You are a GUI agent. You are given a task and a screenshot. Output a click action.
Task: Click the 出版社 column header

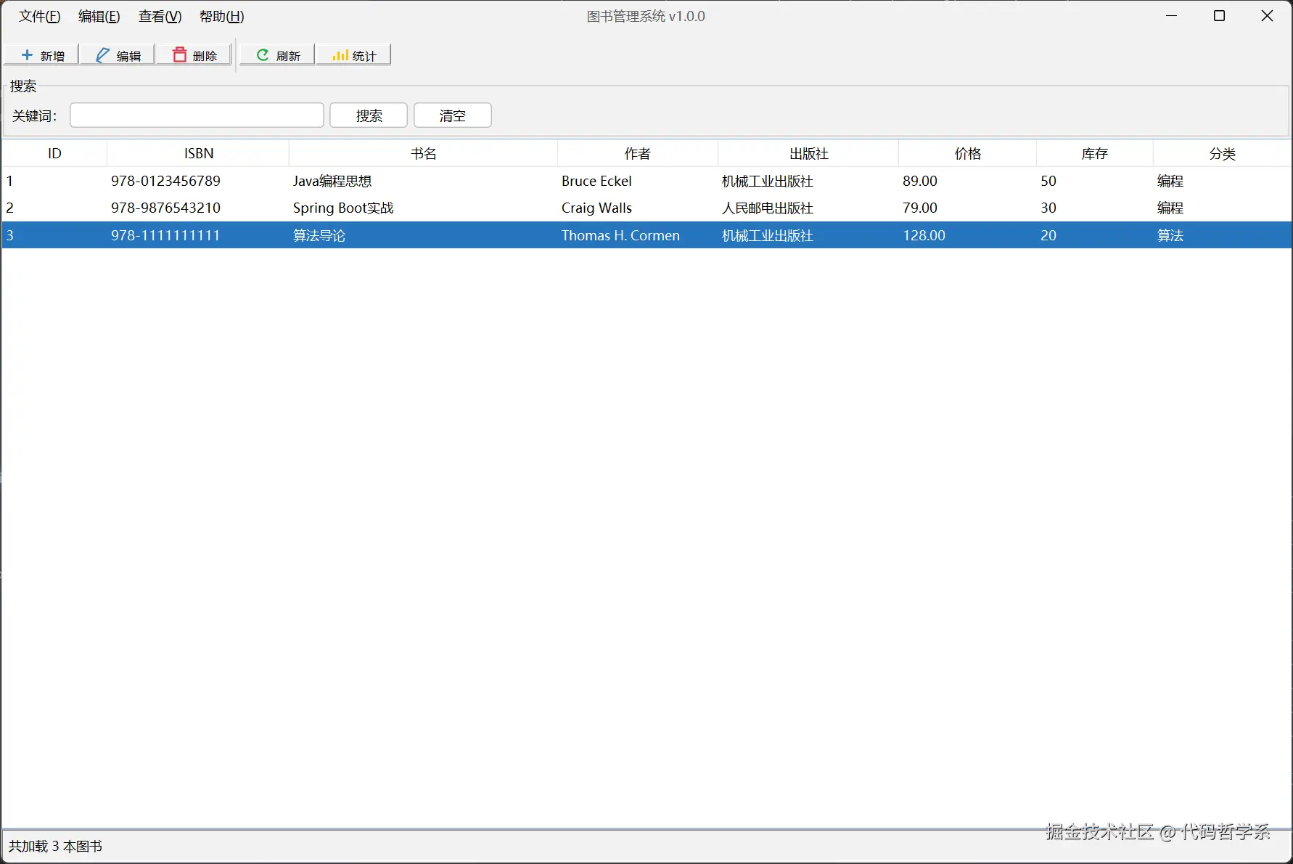pyautogui.click(x=808, y=153)
